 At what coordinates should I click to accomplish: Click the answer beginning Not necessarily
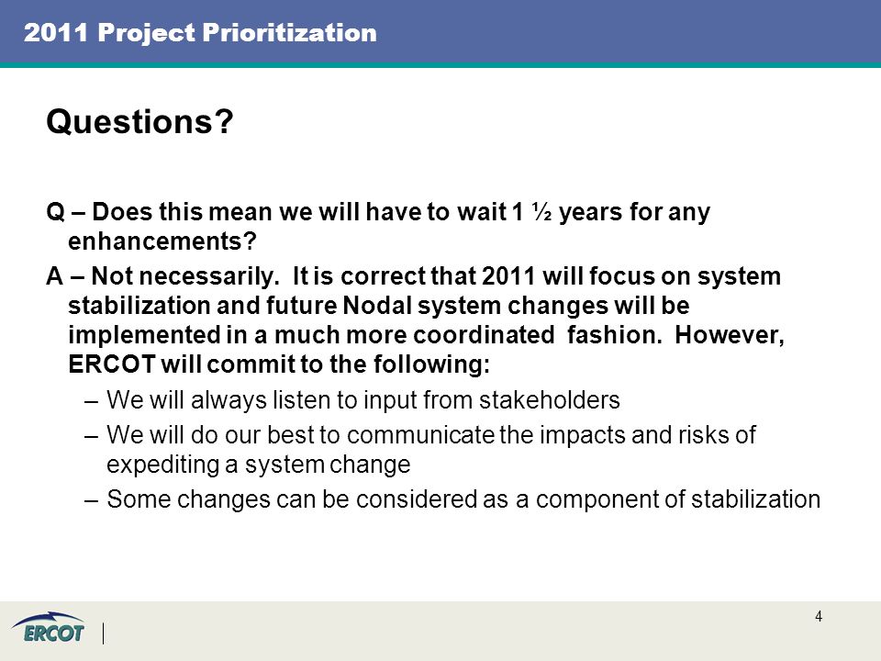click(x=415, y=319)
